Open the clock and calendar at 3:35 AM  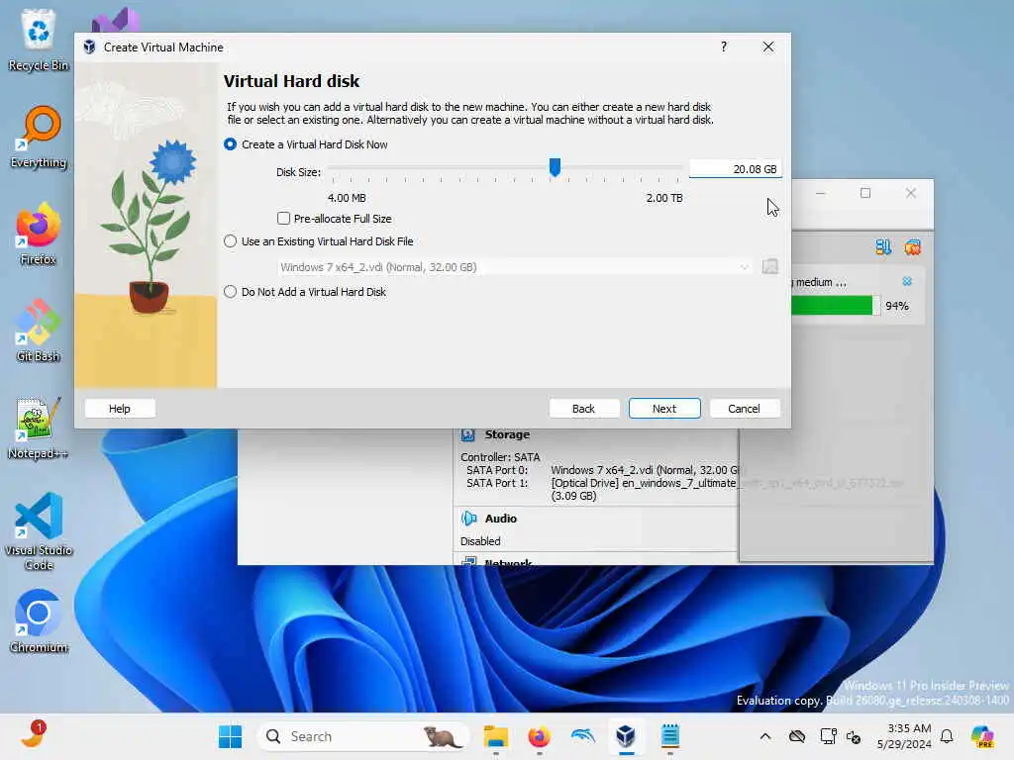pyautogui.click(x=904, y=736)
